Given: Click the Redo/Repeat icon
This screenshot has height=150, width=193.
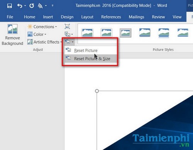Looking at the screenshot, I should point(32,6).
